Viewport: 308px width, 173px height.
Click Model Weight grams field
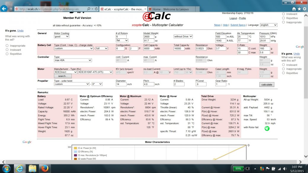pyautogui.click(x=149, y=36)
